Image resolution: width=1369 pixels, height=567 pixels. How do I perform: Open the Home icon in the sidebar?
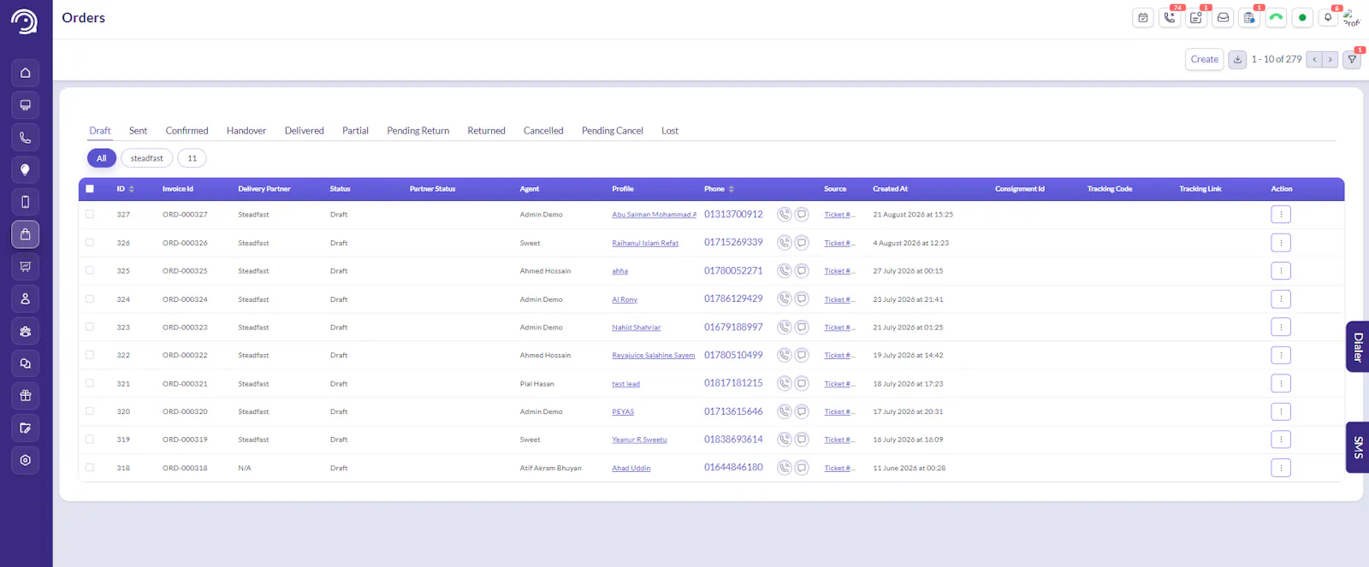pos(25,73)
